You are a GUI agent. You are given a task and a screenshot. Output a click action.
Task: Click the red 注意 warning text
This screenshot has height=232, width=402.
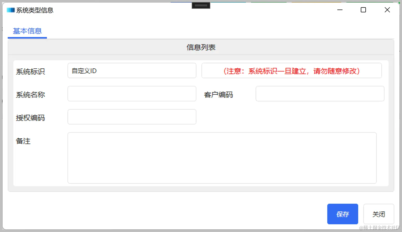(291, 71)
